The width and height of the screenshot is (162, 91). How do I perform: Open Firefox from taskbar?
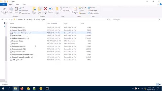click(x=22, y=88)
